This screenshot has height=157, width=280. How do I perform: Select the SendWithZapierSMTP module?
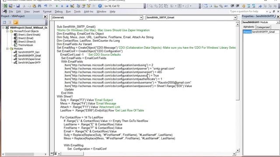[x=29, y=63]
